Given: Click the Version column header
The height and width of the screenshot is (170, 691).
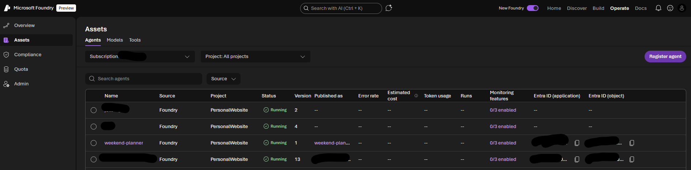Looking at the screenshot, I should 303,96.
